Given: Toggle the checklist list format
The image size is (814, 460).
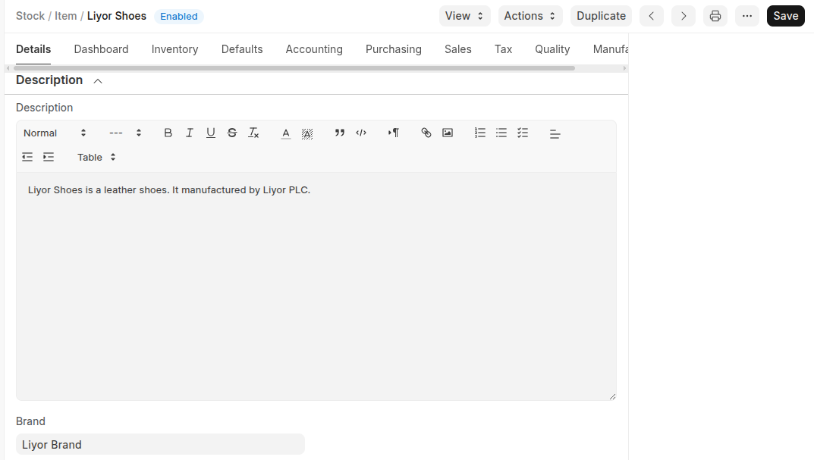Looking at the screenshot, I should coord(523,133).
